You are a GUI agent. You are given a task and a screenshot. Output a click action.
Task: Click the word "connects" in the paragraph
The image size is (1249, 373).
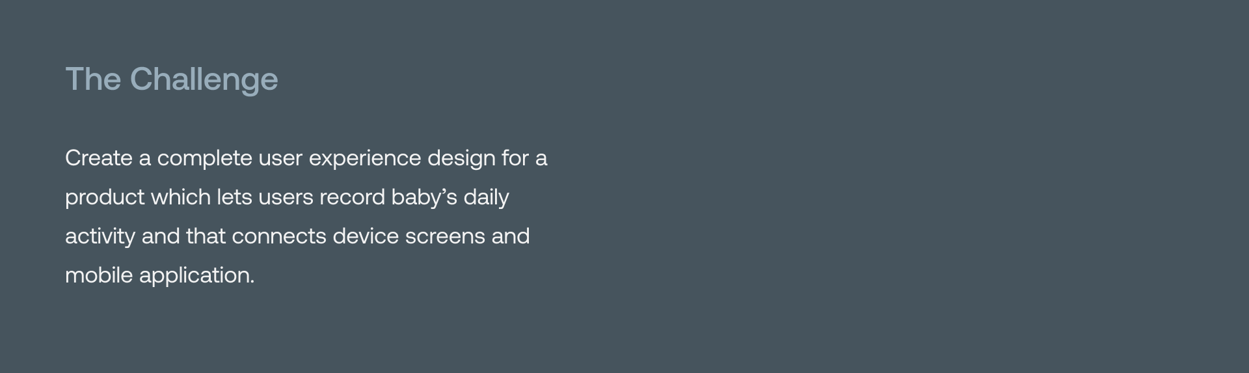(278, 236)
